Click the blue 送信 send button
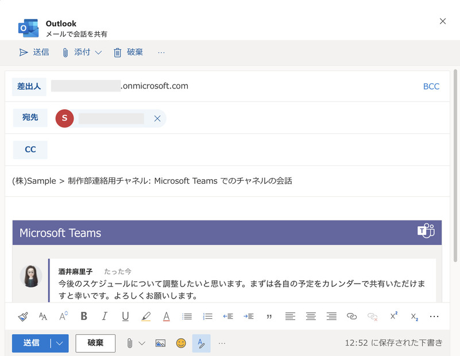The image size is (460, 356). pos(32,343)
